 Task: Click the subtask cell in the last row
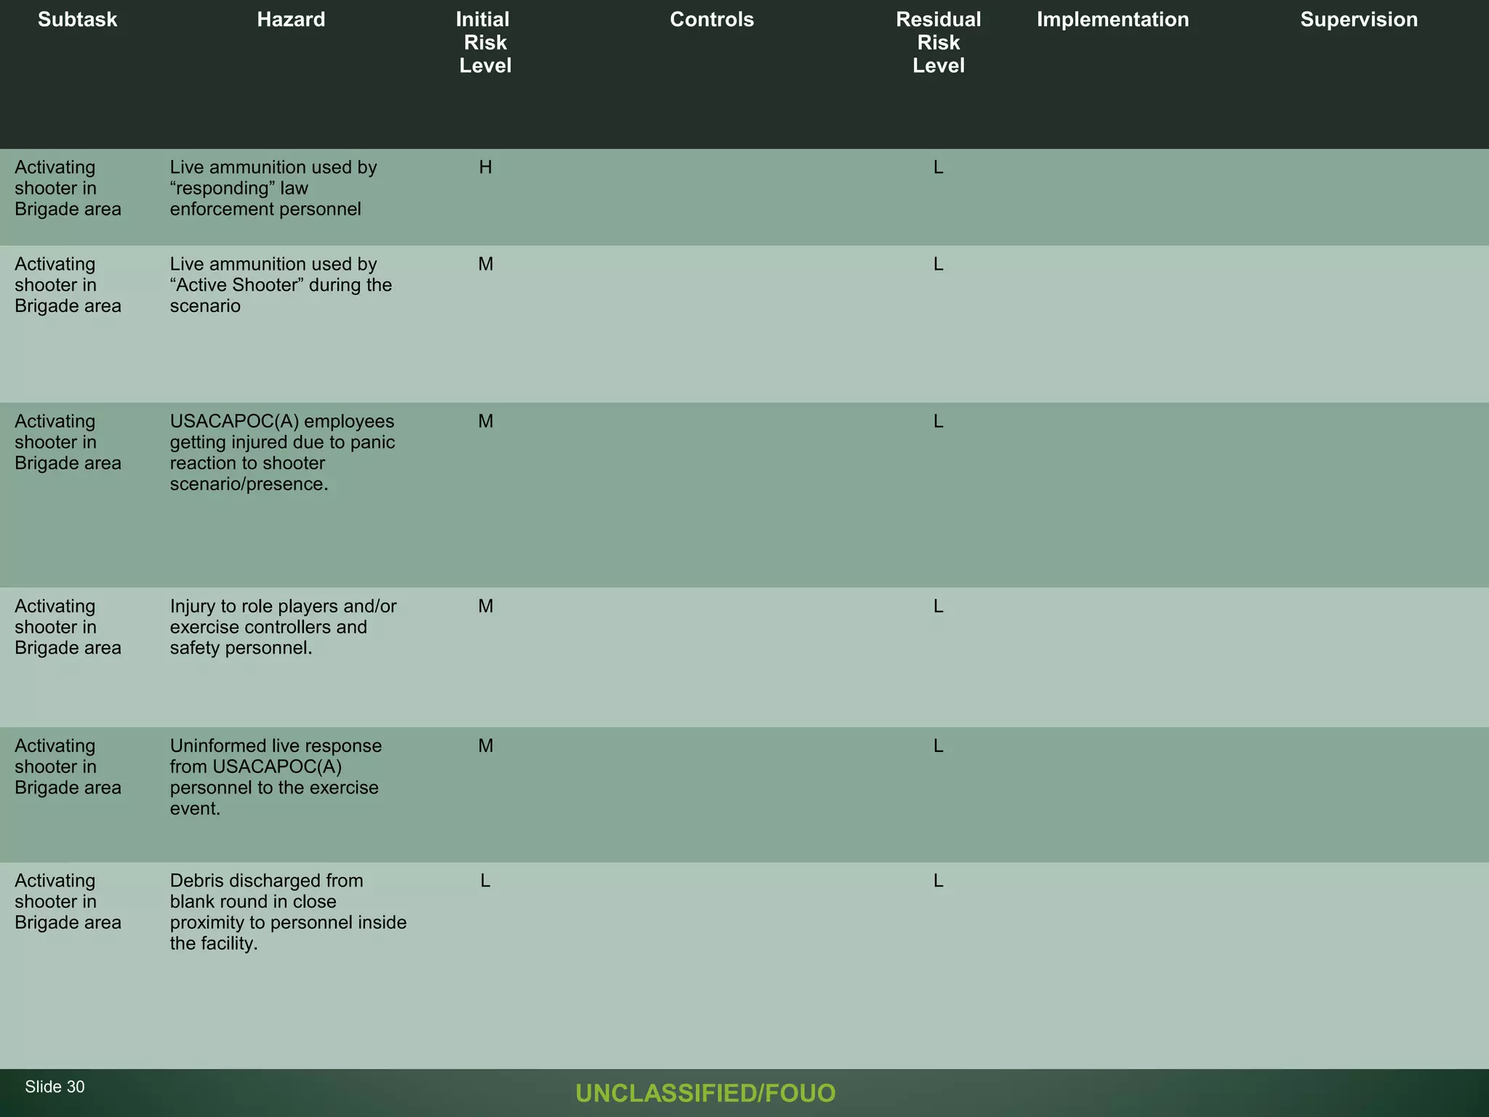pos(68,902)
